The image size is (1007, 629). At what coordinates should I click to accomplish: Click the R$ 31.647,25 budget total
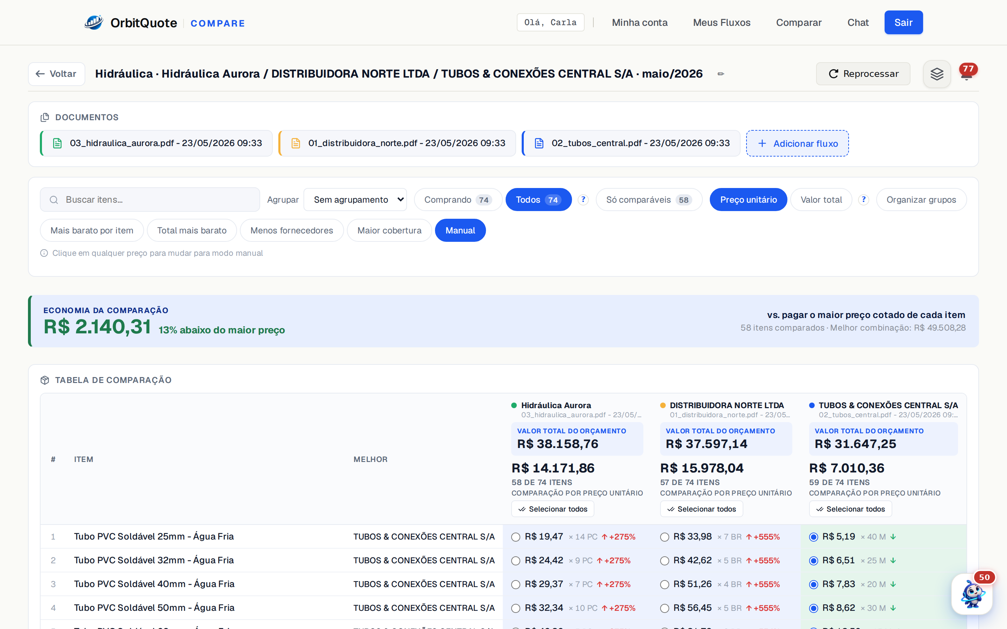click(855, 444)
